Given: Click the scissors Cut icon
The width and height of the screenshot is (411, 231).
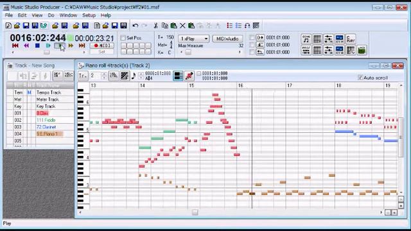Looking at the screenshot, I should [155, 26].
